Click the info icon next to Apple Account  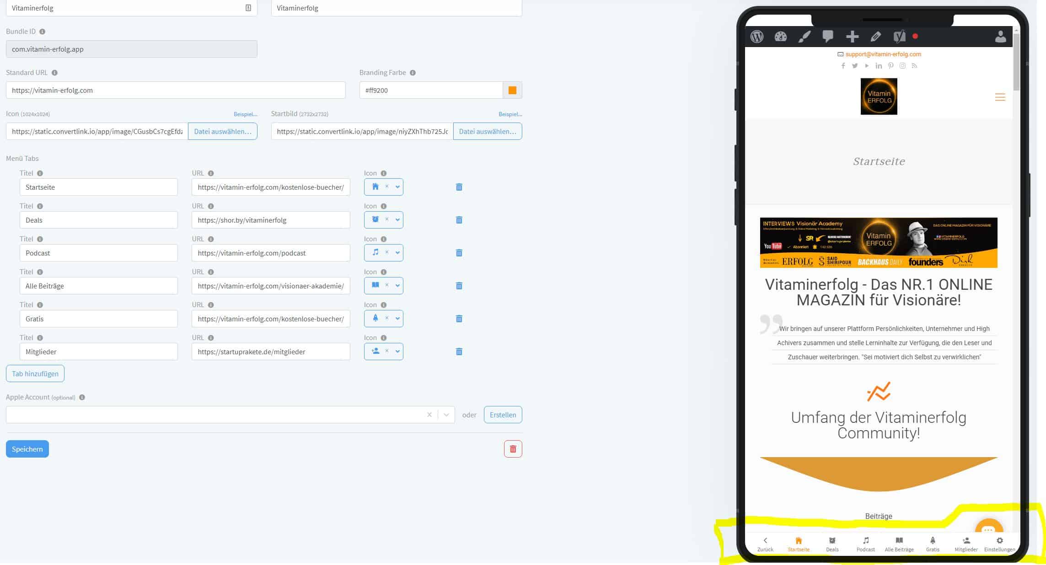point(82,397)
